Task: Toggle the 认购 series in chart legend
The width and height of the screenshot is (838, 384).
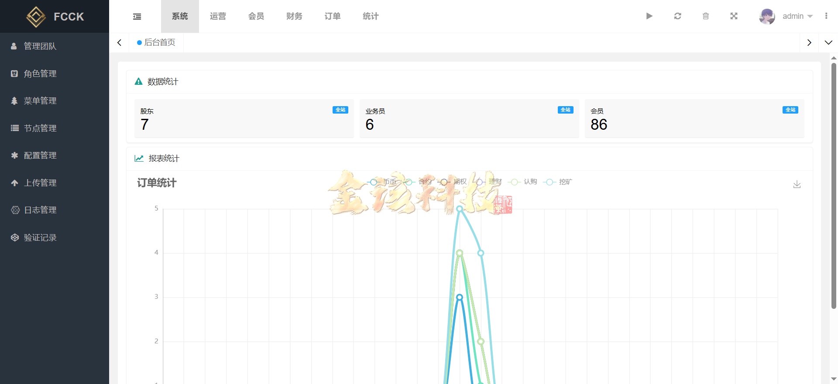Action: [522, 182]
